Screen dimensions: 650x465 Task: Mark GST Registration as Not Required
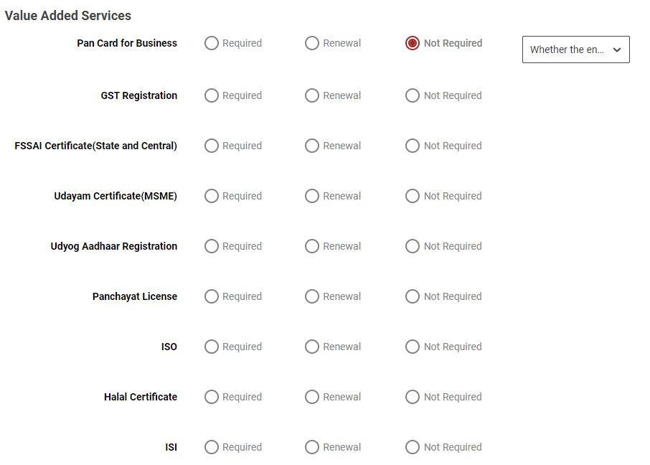point(413,95)
